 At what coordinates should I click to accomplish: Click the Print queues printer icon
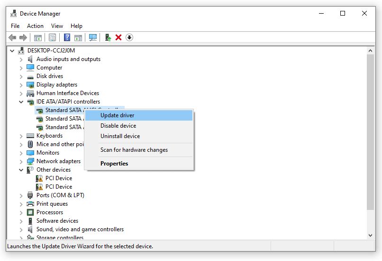coord(30,204)
